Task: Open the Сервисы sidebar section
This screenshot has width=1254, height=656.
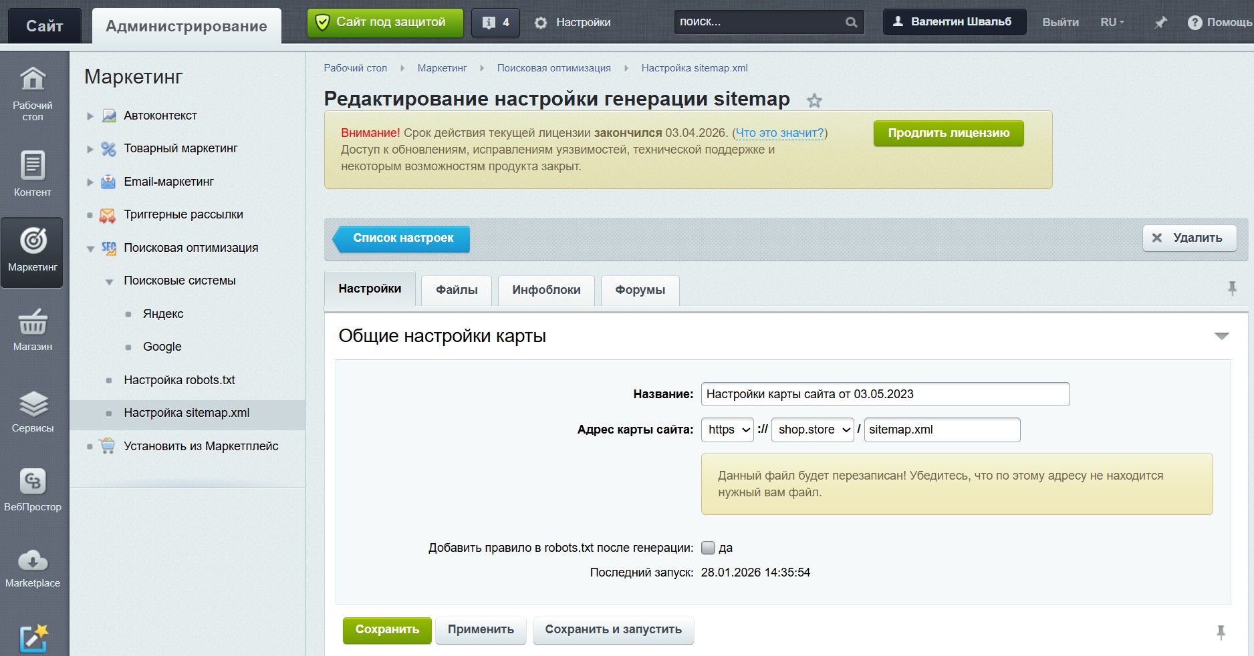Action: pos(33,412)
